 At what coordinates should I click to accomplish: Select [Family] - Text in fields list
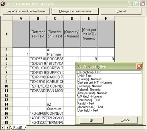click(109, 103)
